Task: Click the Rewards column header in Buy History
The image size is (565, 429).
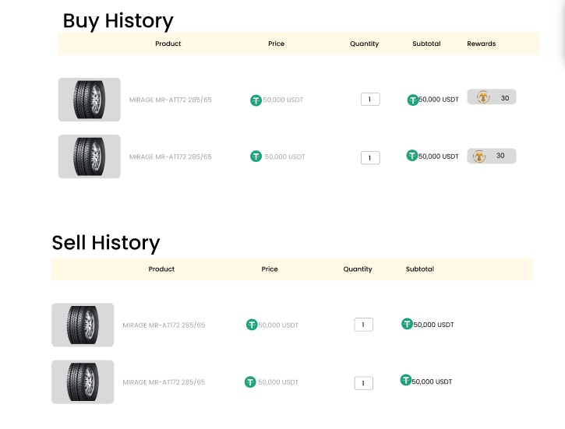Action: point(482,44)
